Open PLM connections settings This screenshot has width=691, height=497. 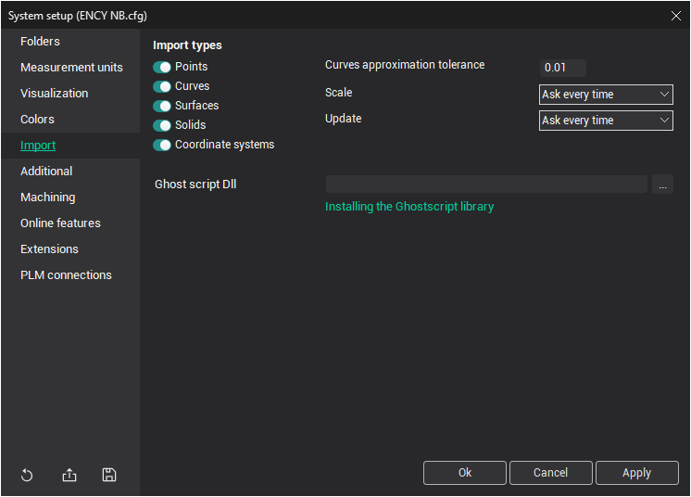tap(66, 275)
